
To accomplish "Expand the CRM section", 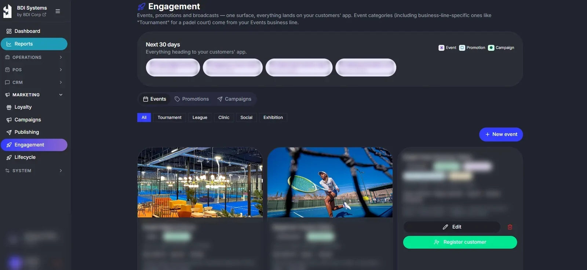I will [x=34, y=82].
